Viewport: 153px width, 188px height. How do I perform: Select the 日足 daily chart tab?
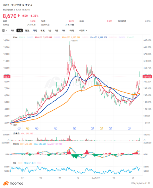[x=19, y=31]
